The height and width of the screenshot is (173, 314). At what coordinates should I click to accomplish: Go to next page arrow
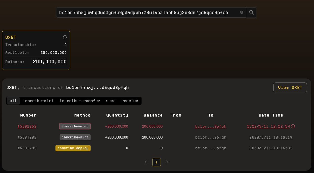[167, 162]
